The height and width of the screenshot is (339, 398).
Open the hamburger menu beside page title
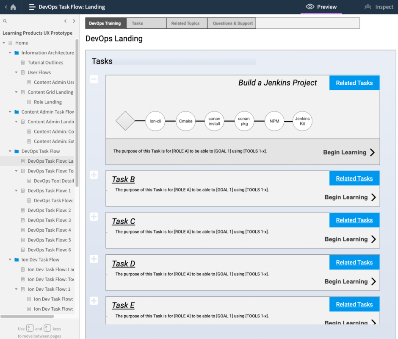click(32, 7)
